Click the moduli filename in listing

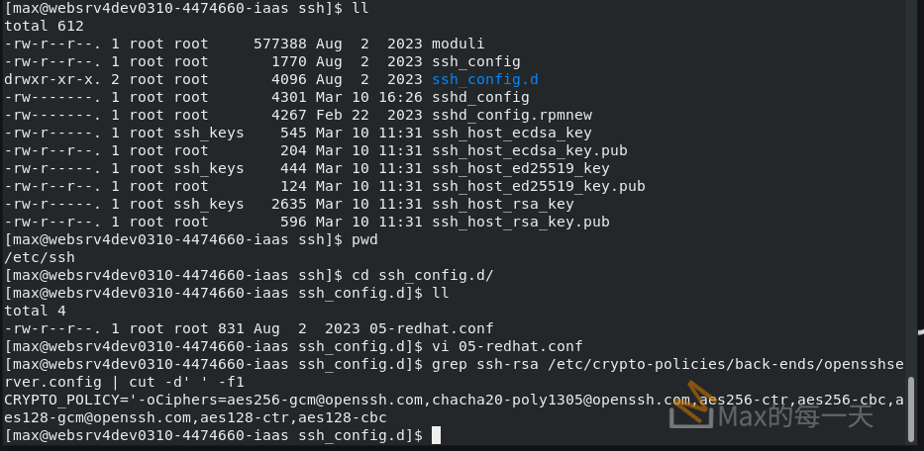tap(458, 44)
